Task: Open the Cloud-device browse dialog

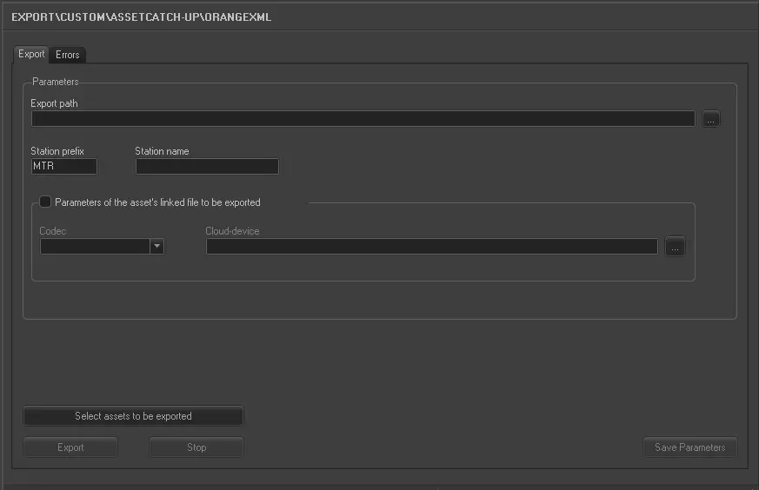Action: click(x=675, y=247)
